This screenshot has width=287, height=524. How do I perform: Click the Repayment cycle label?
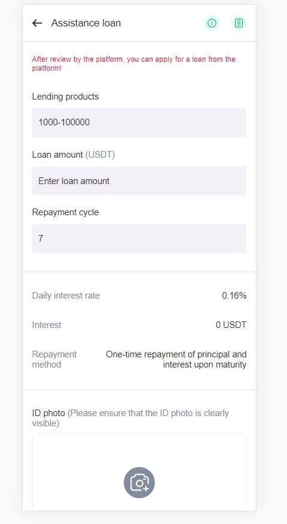click(65, 212)
